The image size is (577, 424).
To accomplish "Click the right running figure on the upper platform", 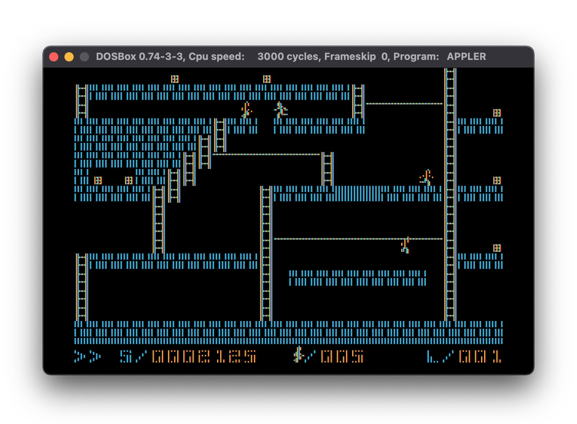I will 280,110.
